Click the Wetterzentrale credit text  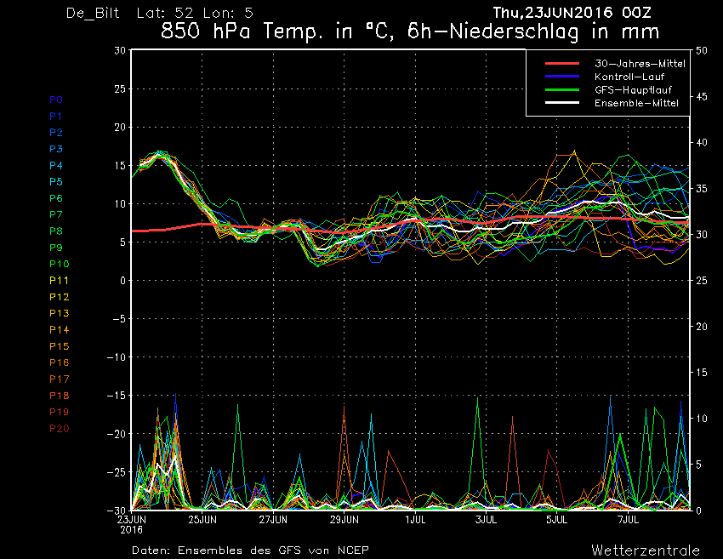646,550
